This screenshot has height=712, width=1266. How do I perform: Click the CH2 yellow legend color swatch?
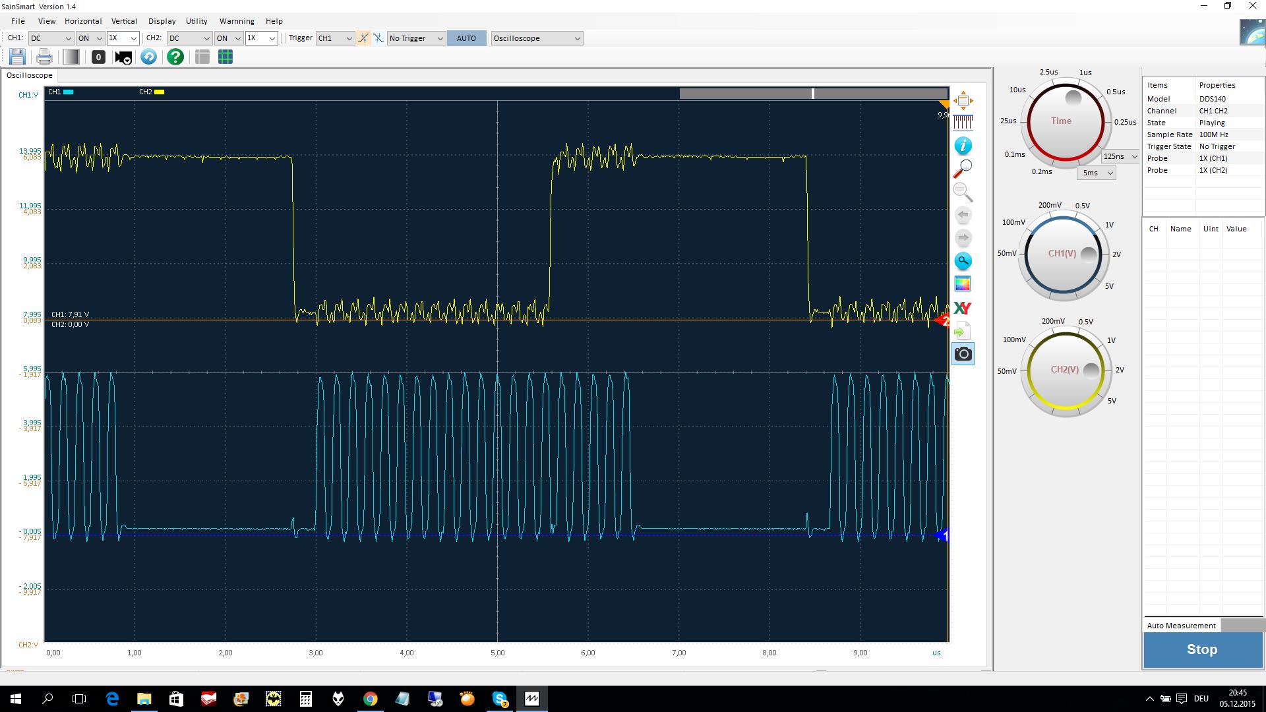pyautogui.click(x=159, y=92)
